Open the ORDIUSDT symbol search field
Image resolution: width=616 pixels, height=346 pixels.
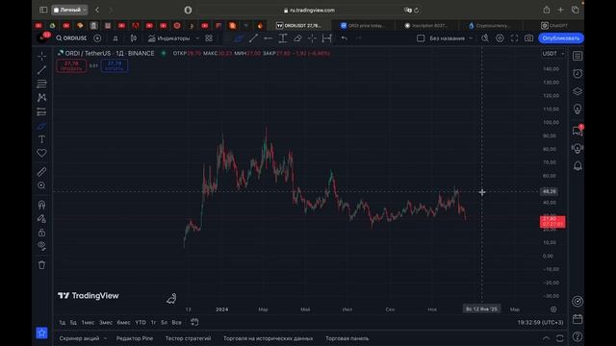(71, 38)
